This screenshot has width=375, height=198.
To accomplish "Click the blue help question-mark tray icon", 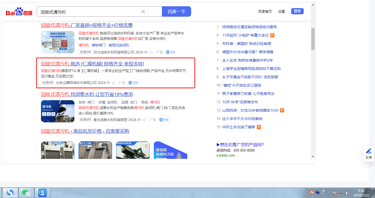I will coord(318,193).
